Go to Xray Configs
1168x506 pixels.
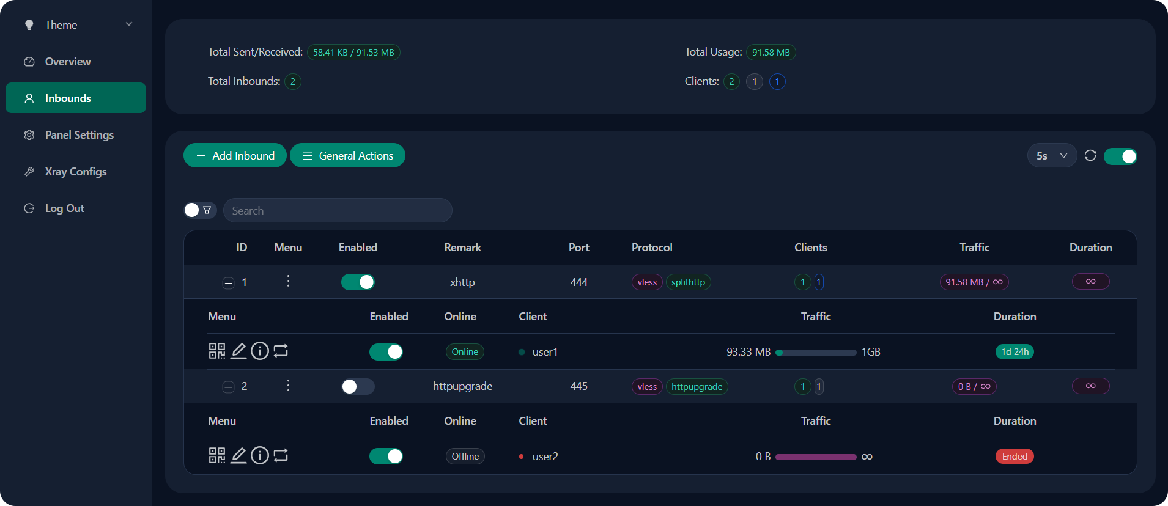click(x=75, y=172)
